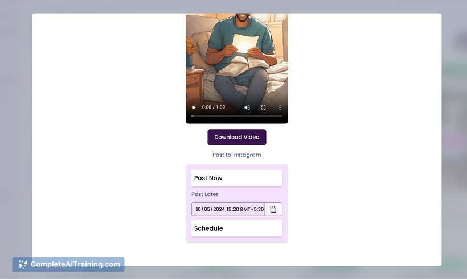
Task: Select the hour value 15 in time field
Action: pyautogui.click(x=230, y=210)
